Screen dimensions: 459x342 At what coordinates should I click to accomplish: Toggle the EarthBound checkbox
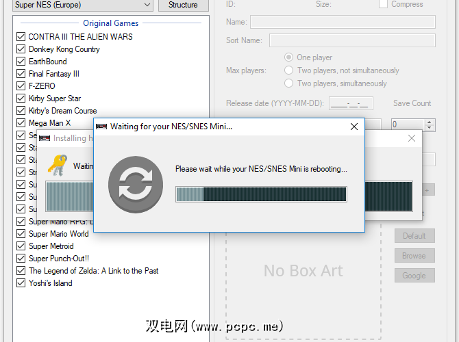click(x=21, y=61)
